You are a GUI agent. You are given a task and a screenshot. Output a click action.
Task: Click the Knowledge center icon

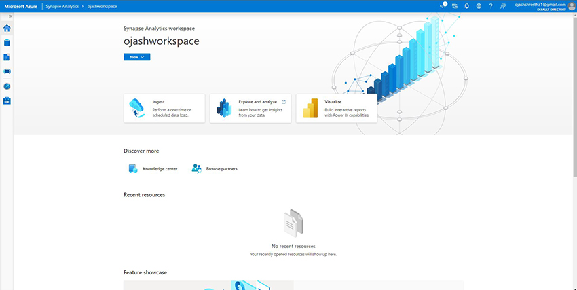[x=133, y=168]
